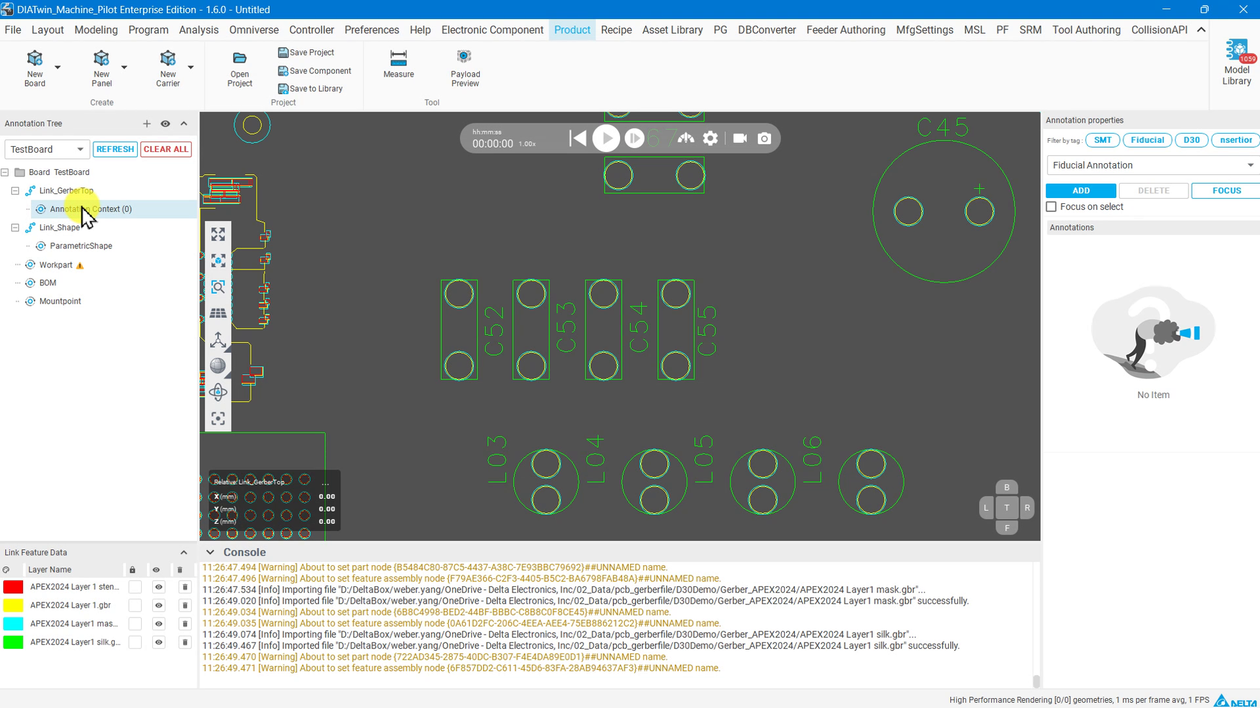Toggle lock for APEX2024 Layer 1.gbr

[135, 605]
